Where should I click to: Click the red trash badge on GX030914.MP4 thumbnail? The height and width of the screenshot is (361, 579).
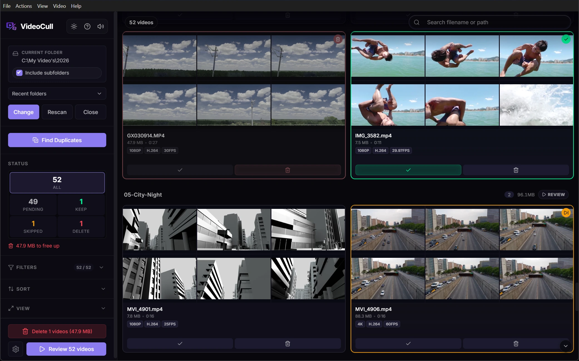pos(338,39)
